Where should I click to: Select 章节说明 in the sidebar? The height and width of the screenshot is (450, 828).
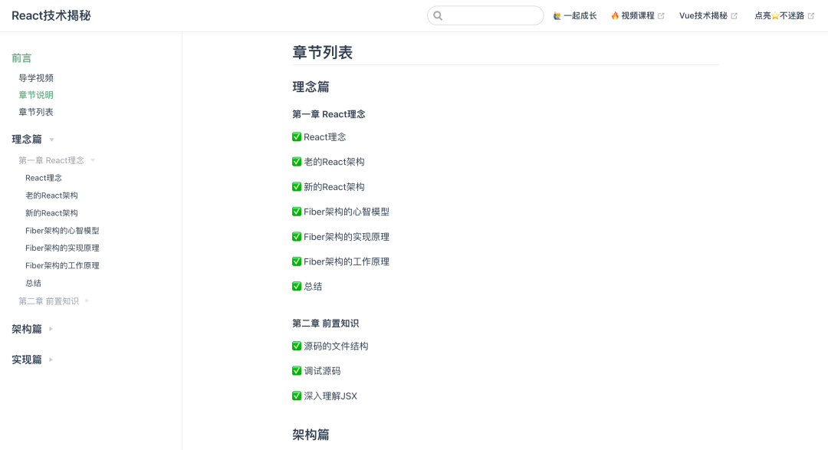pos(36,95)
